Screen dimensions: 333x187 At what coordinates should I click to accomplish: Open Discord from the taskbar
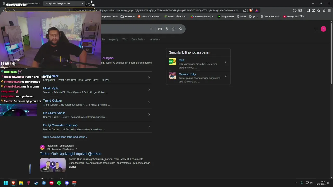pyautogui.click(x=67, y=183)
